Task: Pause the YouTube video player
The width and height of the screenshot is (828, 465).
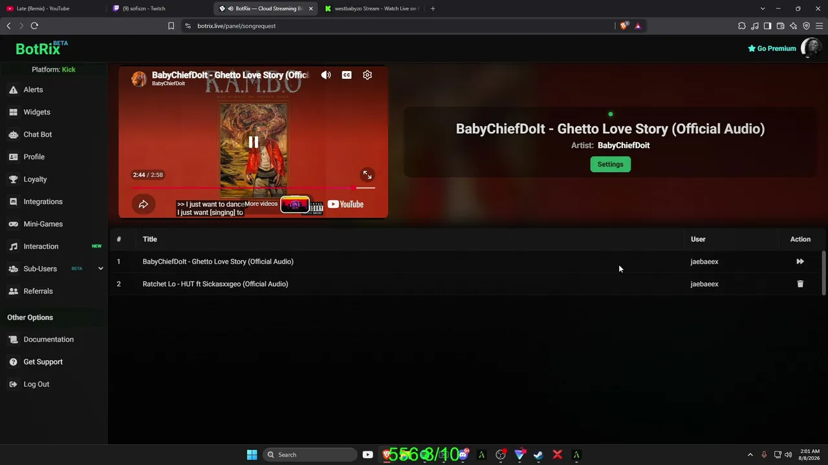Action: coord(254,143)
